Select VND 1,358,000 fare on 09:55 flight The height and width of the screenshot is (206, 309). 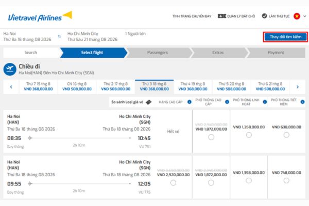(x=249, y=181)
